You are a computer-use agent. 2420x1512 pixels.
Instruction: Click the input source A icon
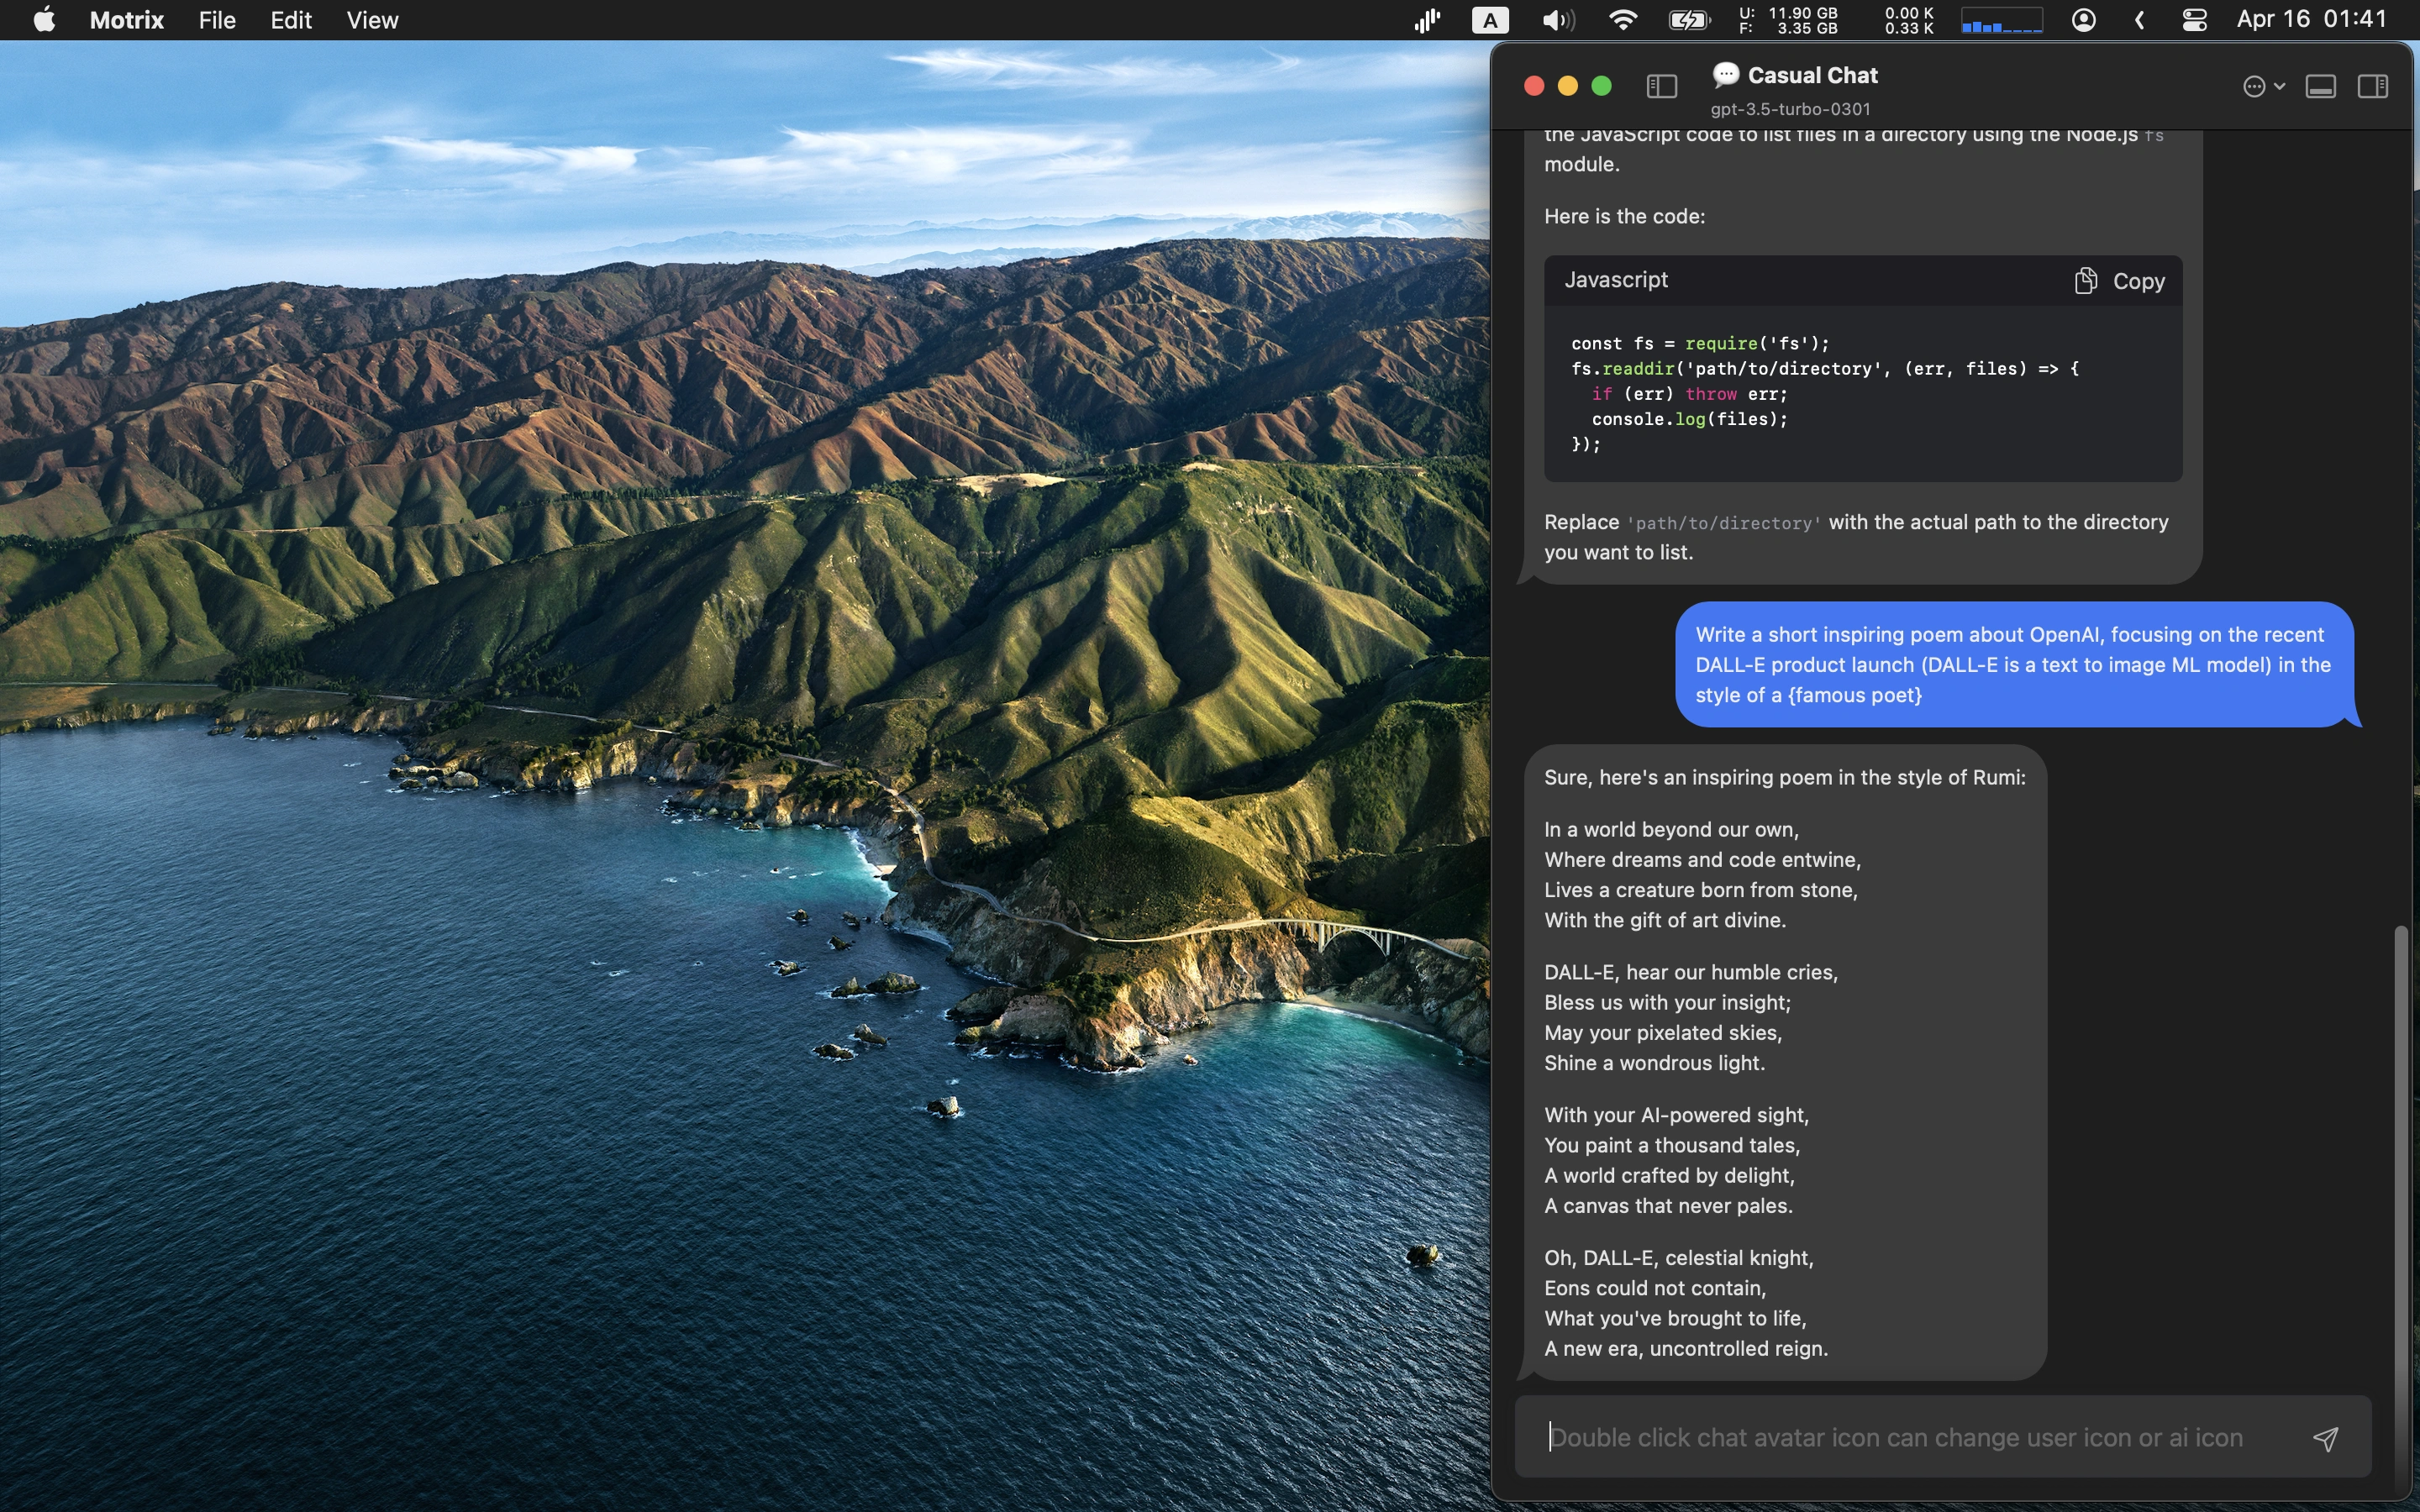1490,20
